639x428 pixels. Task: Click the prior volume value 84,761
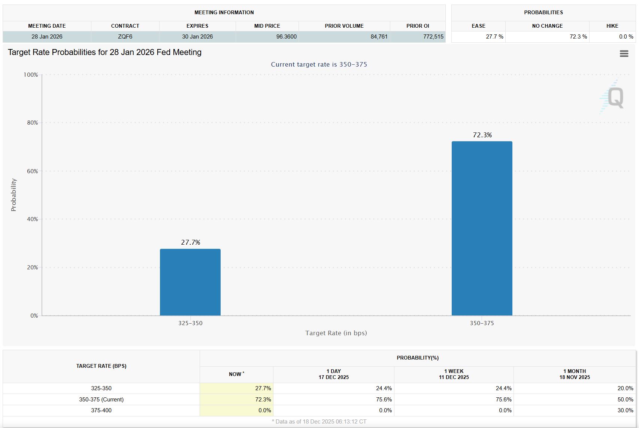(379, 37)
